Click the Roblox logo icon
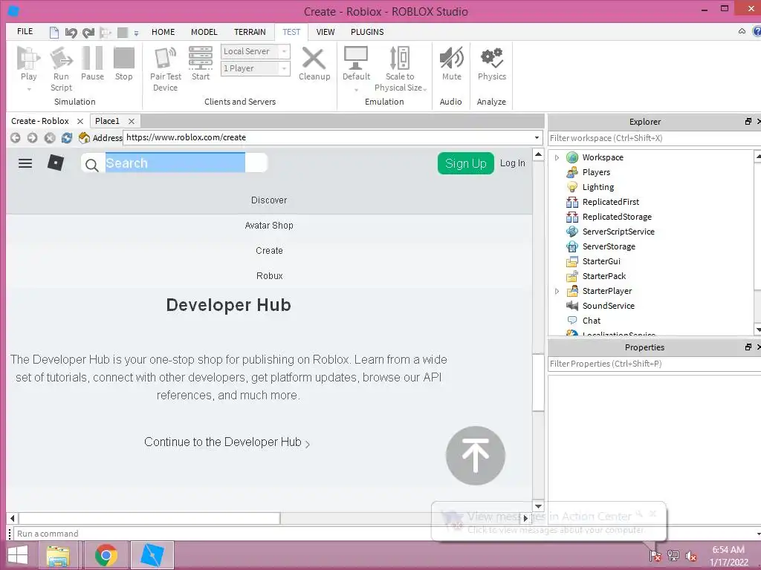Viewport: 761px width, 570px height. pos(55,163)
